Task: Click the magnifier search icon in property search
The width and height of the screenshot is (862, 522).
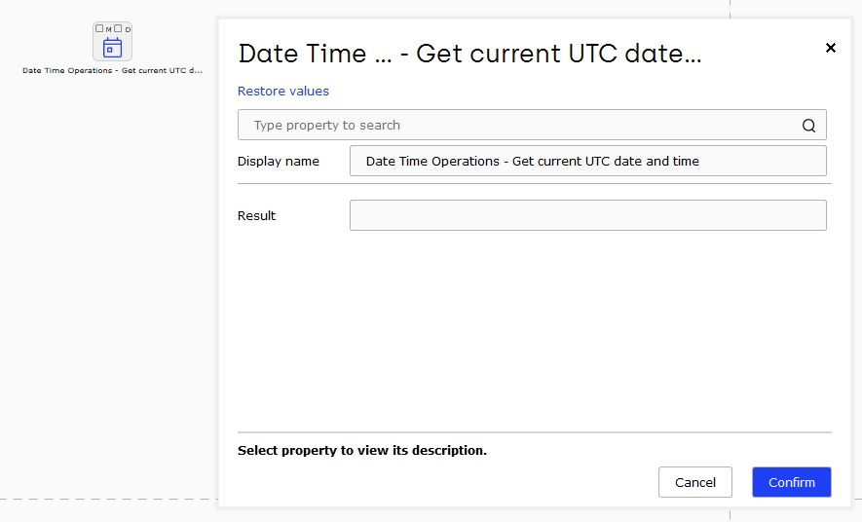Action: point(808,126)
